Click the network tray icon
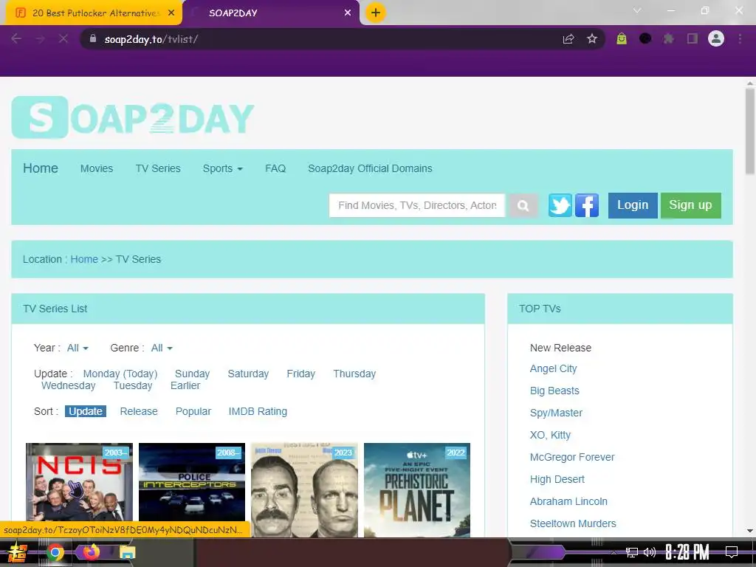Screen dimensions: 756x567 [x=632, y=552]
